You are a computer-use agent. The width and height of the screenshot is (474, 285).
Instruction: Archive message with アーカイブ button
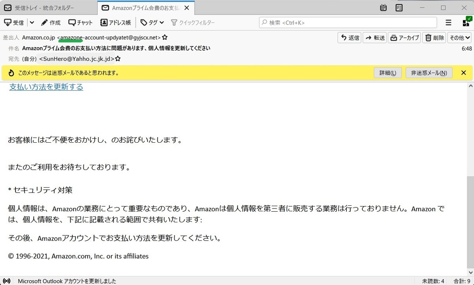[404, 38]
